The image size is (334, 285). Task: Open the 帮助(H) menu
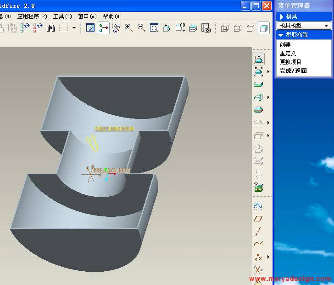click(x=111, y=16)
